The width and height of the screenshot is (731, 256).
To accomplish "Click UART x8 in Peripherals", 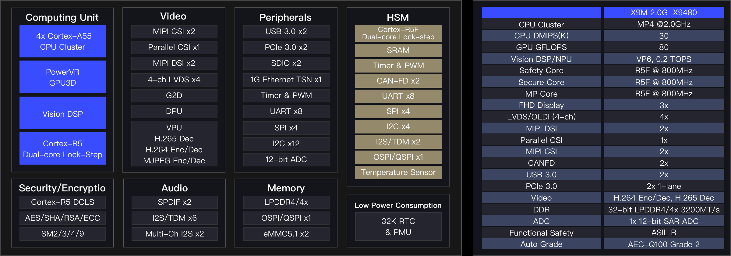I will [286, 111].
